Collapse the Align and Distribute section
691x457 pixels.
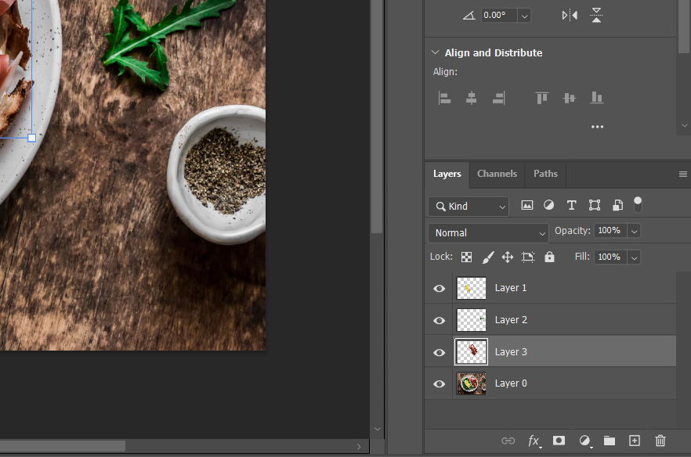coord(436,52)
